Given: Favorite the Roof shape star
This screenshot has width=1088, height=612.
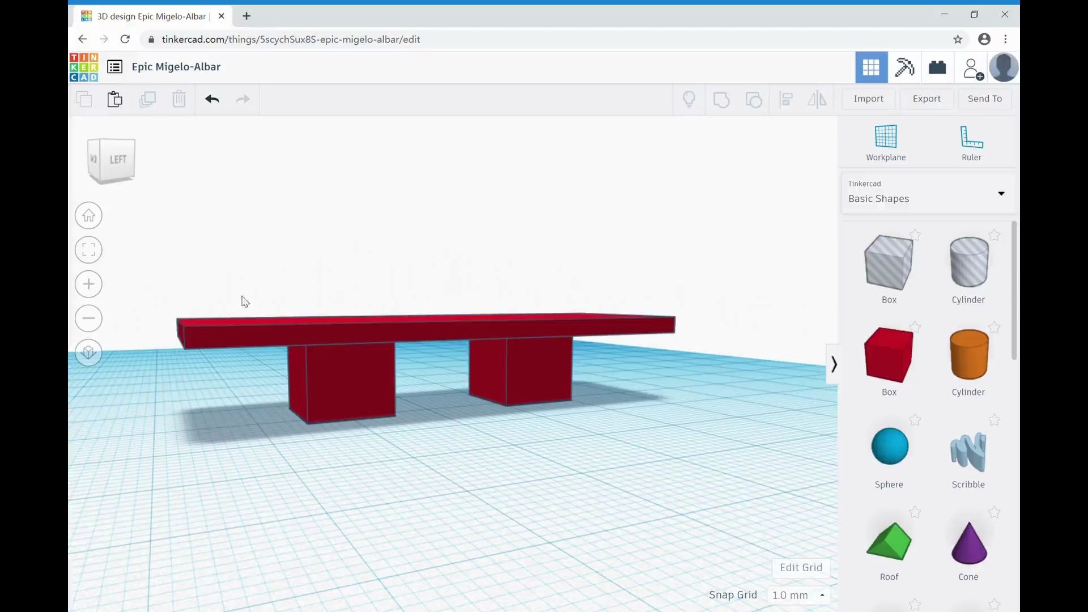Looking at the screenshot, I should (x=915, y=512).
